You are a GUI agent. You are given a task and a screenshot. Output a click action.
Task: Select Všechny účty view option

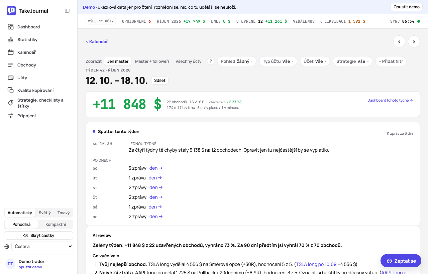(188, 61)
